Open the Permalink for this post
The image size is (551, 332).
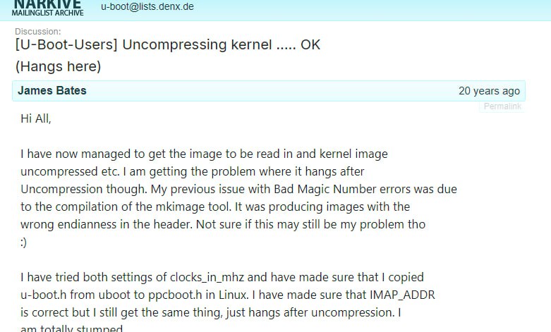[x=502, y=106]
